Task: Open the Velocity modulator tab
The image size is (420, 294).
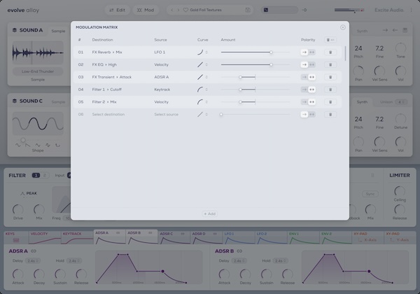Action: [x=45, y=237]
